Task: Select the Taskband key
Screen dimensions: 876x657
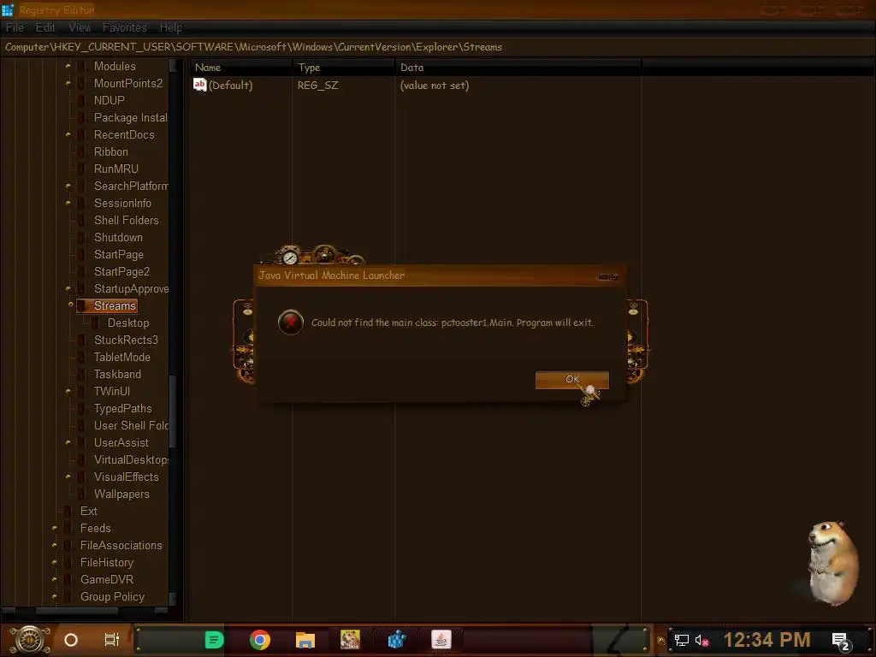Action: (117, 375)
